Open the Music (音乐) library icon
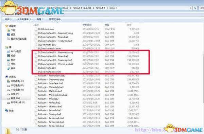Image resolution: width=204 pixels, height=134 pixels. click(8, 68)
